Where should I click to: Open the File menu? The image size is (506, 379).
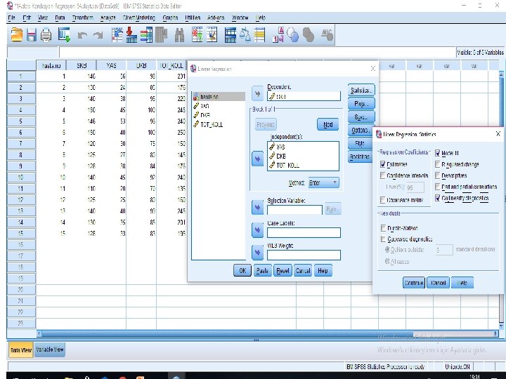[11, 18]
